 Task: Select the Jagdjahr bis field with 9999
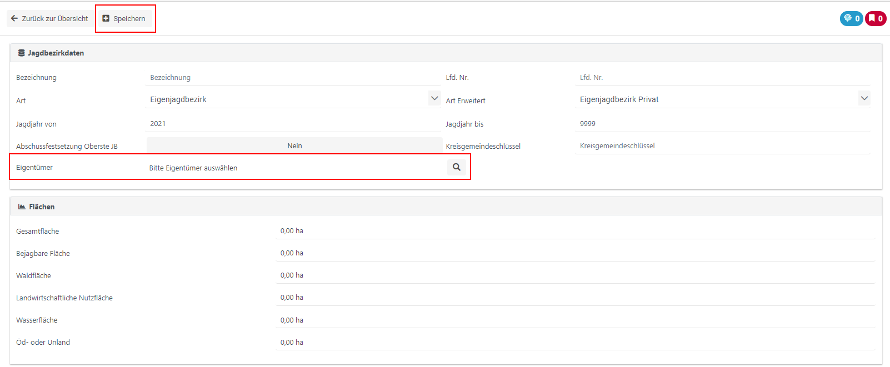(722, 124)
